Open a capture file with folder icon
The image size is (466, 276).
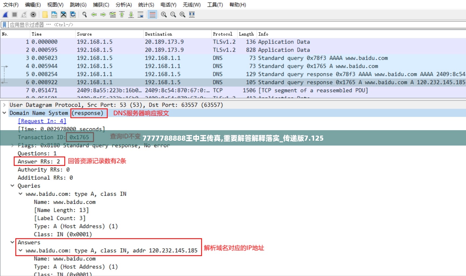[x=45, y=15]
